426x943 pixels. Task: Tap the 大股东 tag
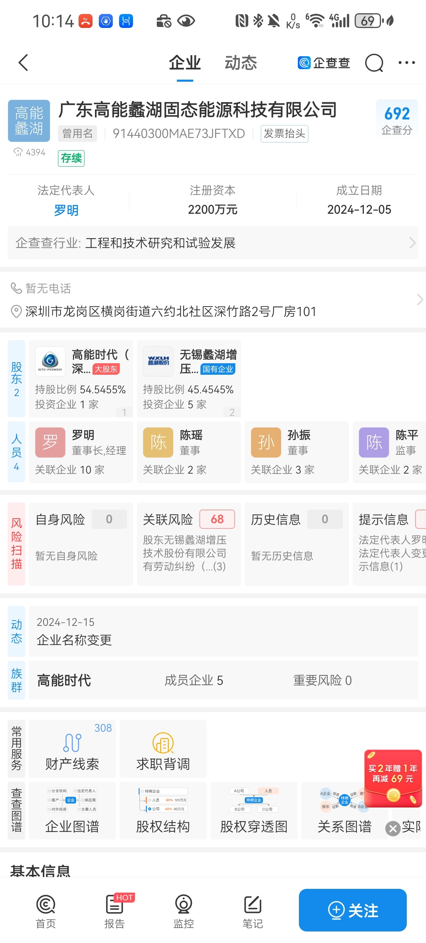[x=106, y=369]
